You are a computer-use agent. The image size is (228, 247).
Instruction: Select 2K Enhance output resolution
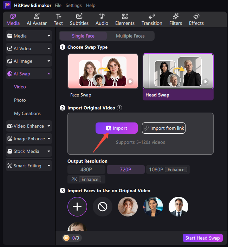86,179
